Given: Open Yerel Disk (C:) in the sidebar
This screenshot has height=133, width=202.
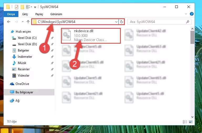Looking at the screenshot, I should click(27, 38).
